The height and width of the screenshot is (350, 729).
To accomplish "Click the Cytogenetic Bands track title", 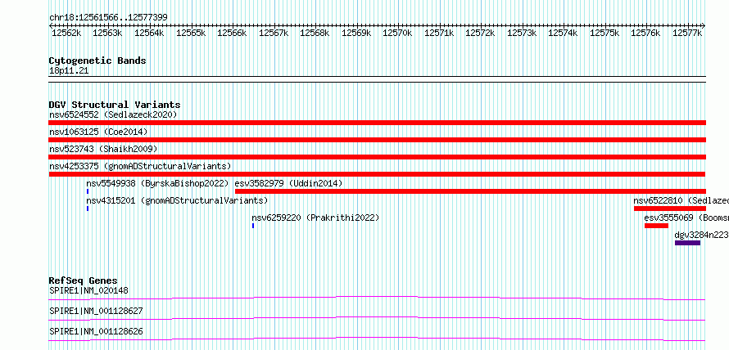I will click(x=97, y=61).
